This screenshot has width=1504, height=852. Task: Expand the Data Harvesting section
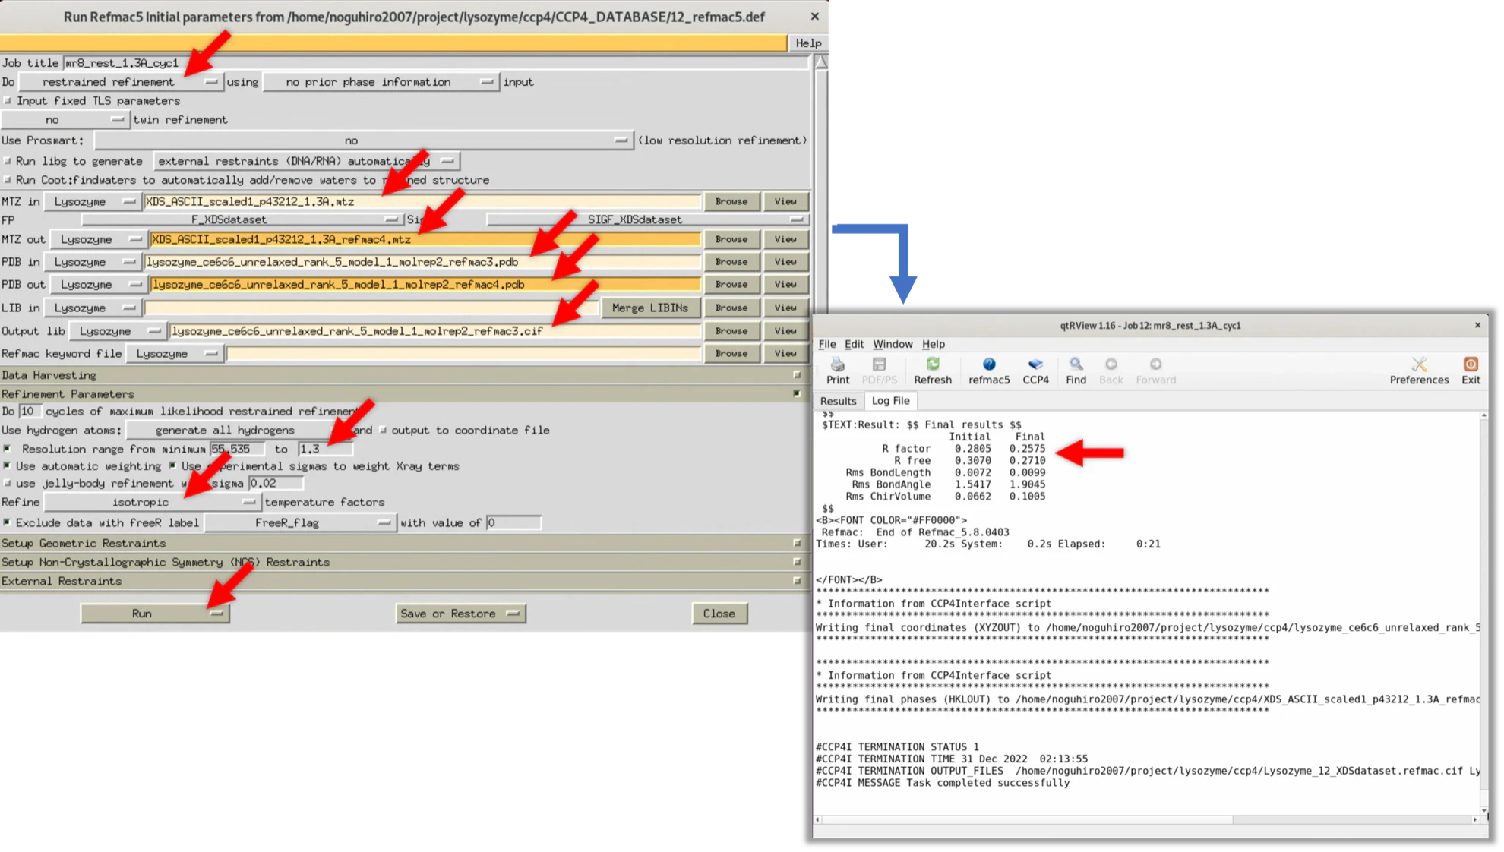click(x=797, y=374)
